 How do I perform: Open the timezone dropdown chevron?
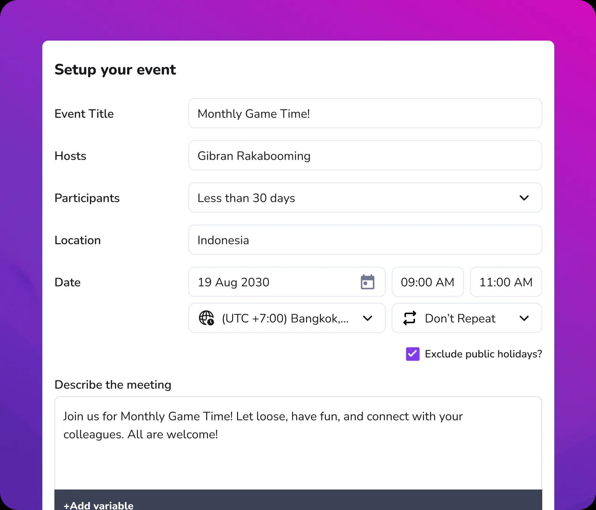pyautogui.click(x=367, y=318)
